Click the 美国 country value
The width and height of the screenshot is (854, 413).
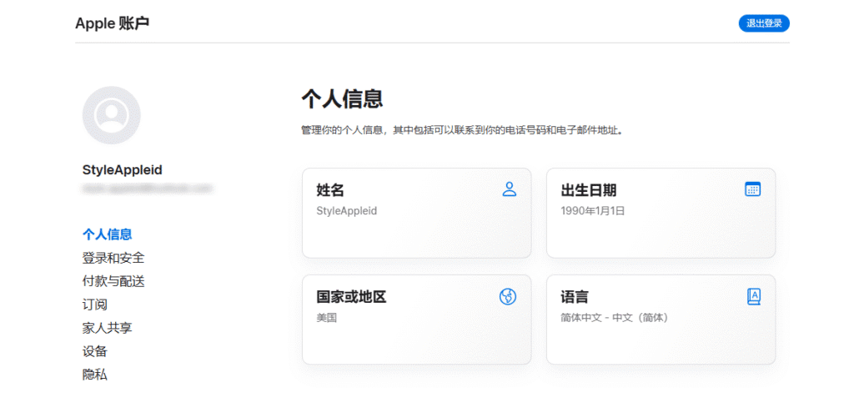(x=327, y=318)
